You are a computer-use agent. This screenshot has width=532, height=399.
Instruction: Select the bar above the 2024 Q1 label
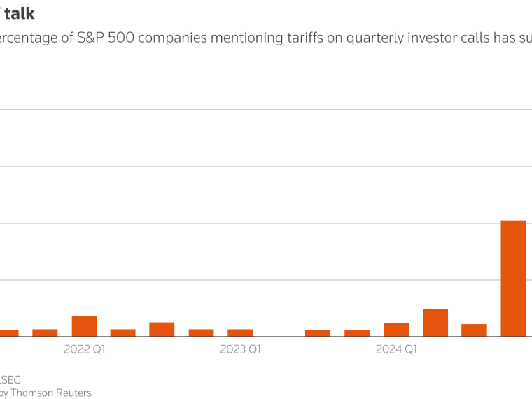click(x=396, y=330)
